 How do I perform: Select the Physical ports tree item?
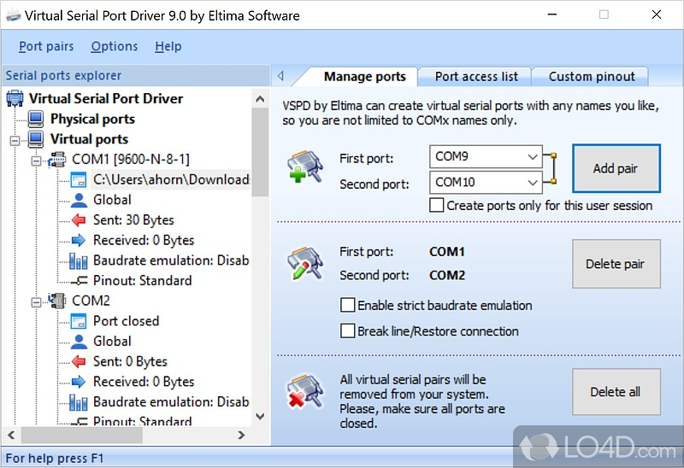(x=92, y=119)
